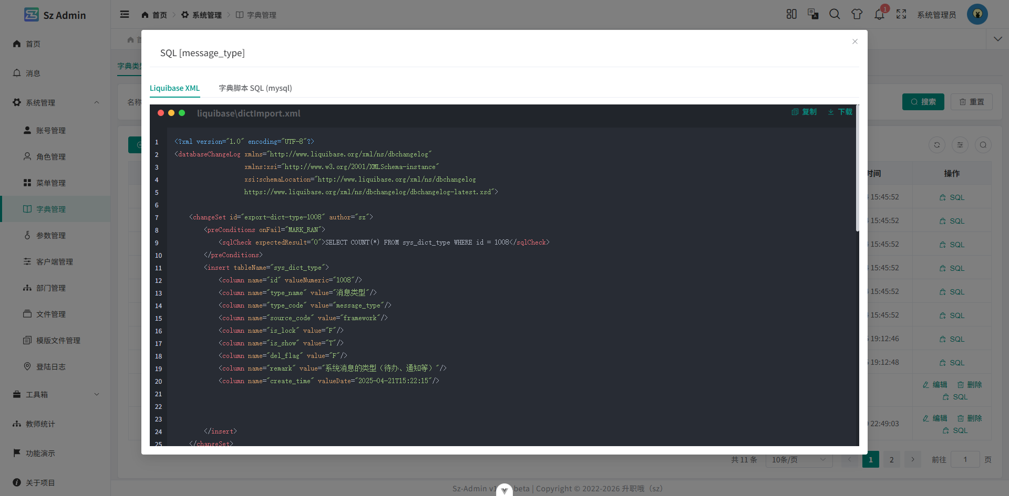Image resolution: width=1009 pixels, height=496 pixels.
Task: Go to page 2 in pagination
Action: [891, 459]
